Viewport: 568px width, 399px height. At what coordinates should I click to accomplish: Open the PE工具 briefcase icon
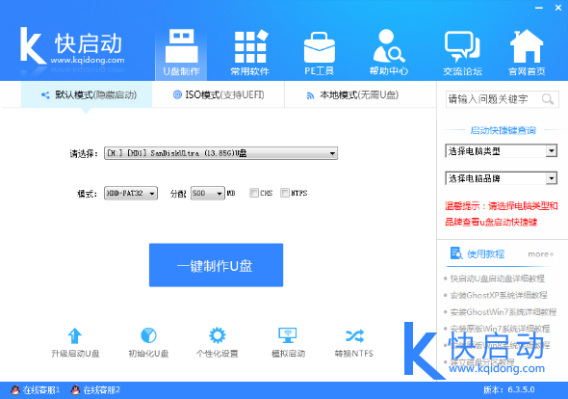(x=319, y=47)
